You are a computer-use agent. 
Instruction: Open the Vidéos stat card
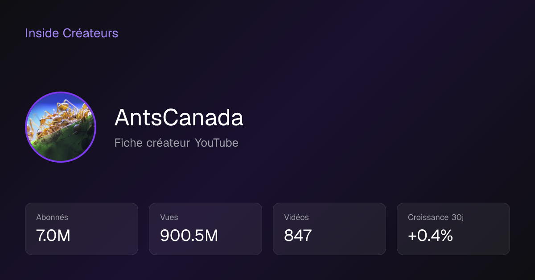coord(329,229)
